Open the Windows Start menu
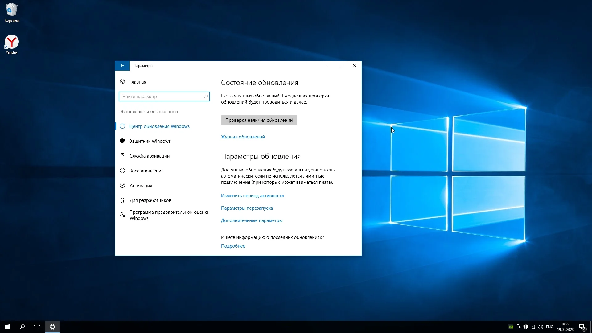Image resolution: width=592 pixels, height=333 pixels. (7, 327)
